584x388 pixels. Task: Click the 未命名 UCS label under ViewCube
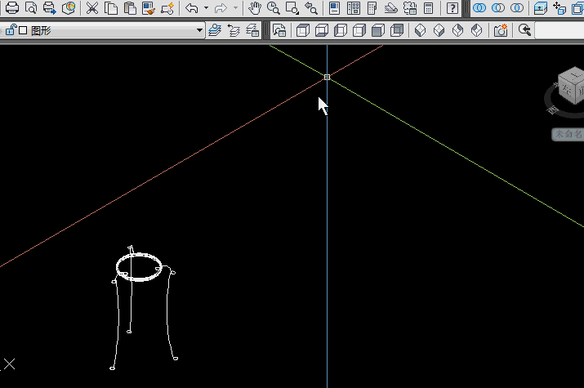pyautogui.click(x=568, y=133)
